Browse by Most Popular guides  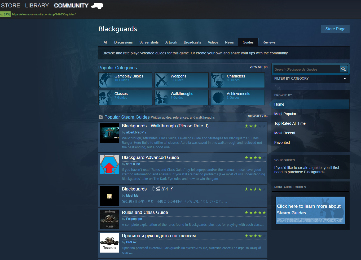click(x=285, y=114)
